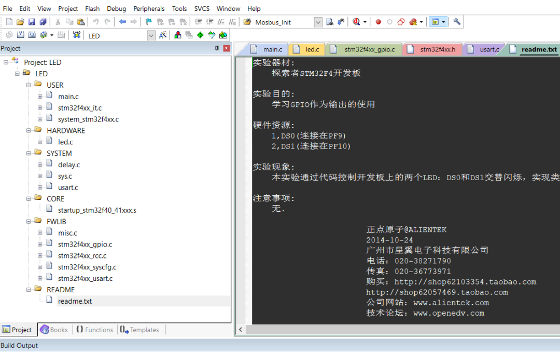Screen dimensions: 560x352
Task: Open the Download to Flash (LOAD) icon
Action: (76, 35)
